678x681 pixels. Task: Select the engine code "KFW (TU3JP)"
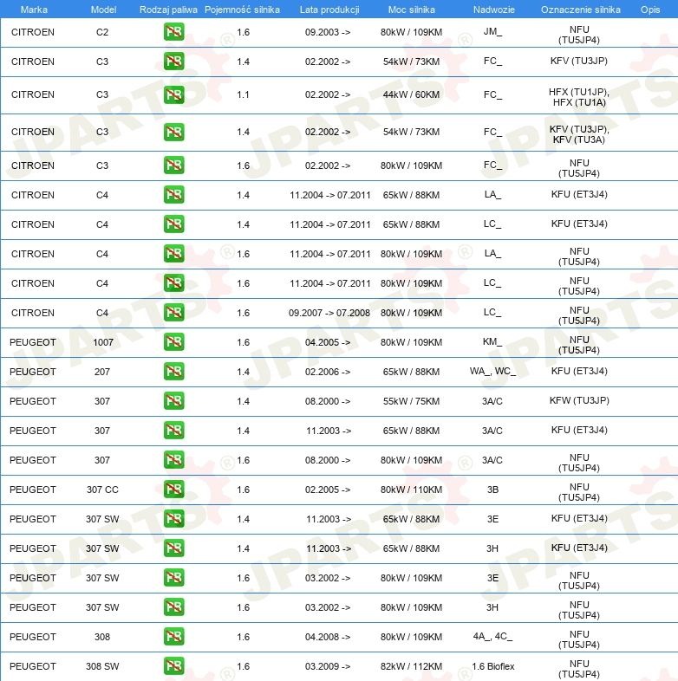579,400
